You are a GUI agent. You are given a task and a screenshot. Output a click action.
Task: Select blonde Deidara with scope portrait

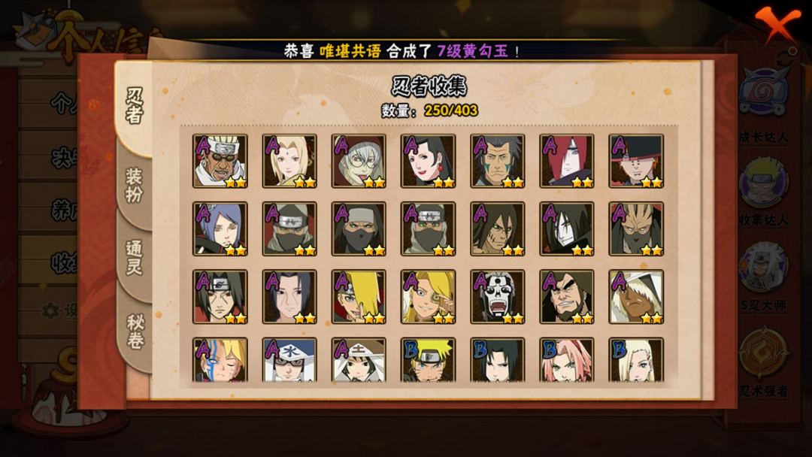(429, 297)
